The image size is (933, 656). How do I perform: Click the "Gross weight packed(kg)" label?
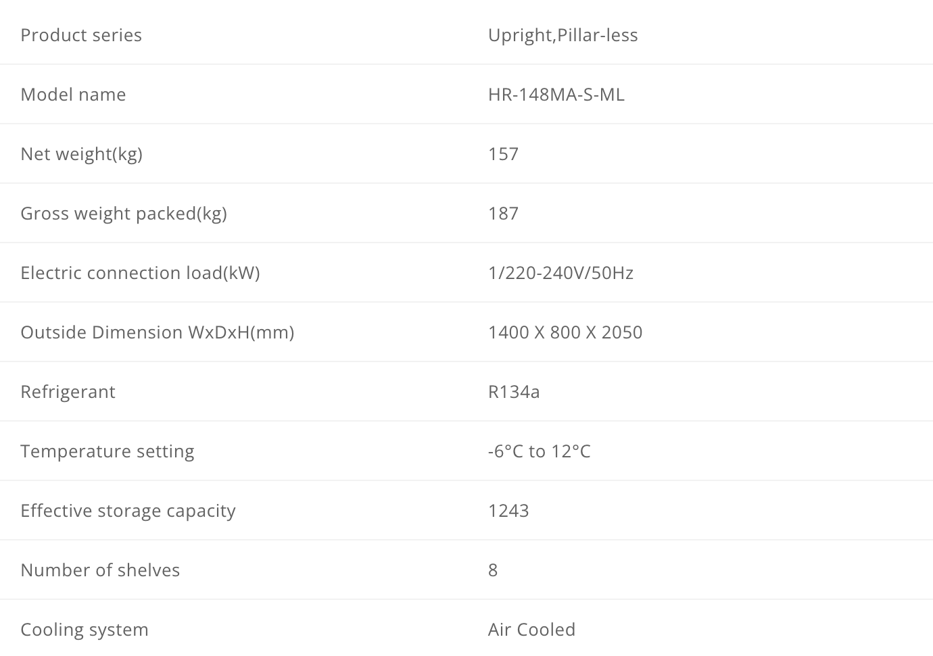pyautogui.click(x=124, y=213)
